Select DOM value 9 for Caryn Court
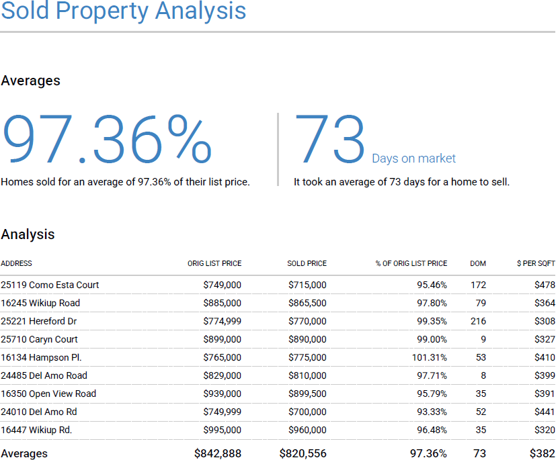The image size is (560, 460). tap(483, 339)
